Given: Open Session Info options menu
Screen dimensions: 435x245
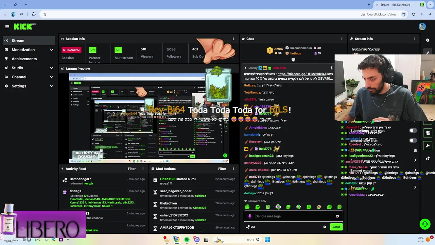Looking at the screenshot, I should tap(233, 39).
